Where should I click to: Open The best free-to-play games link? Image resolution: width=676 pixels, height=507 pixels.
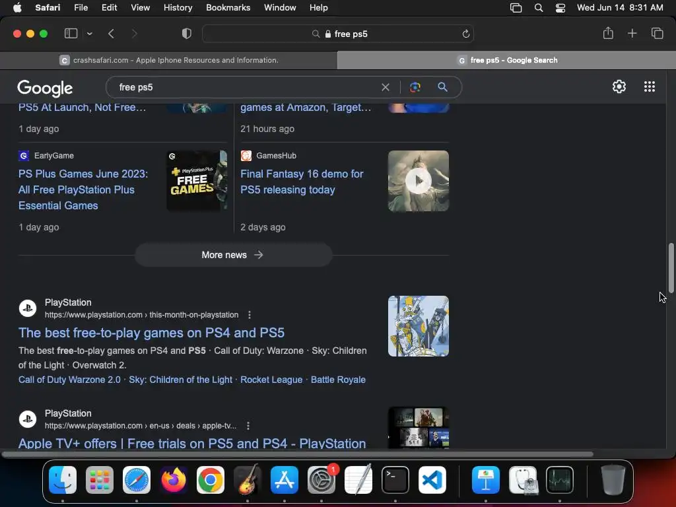(x=151, y=333)
